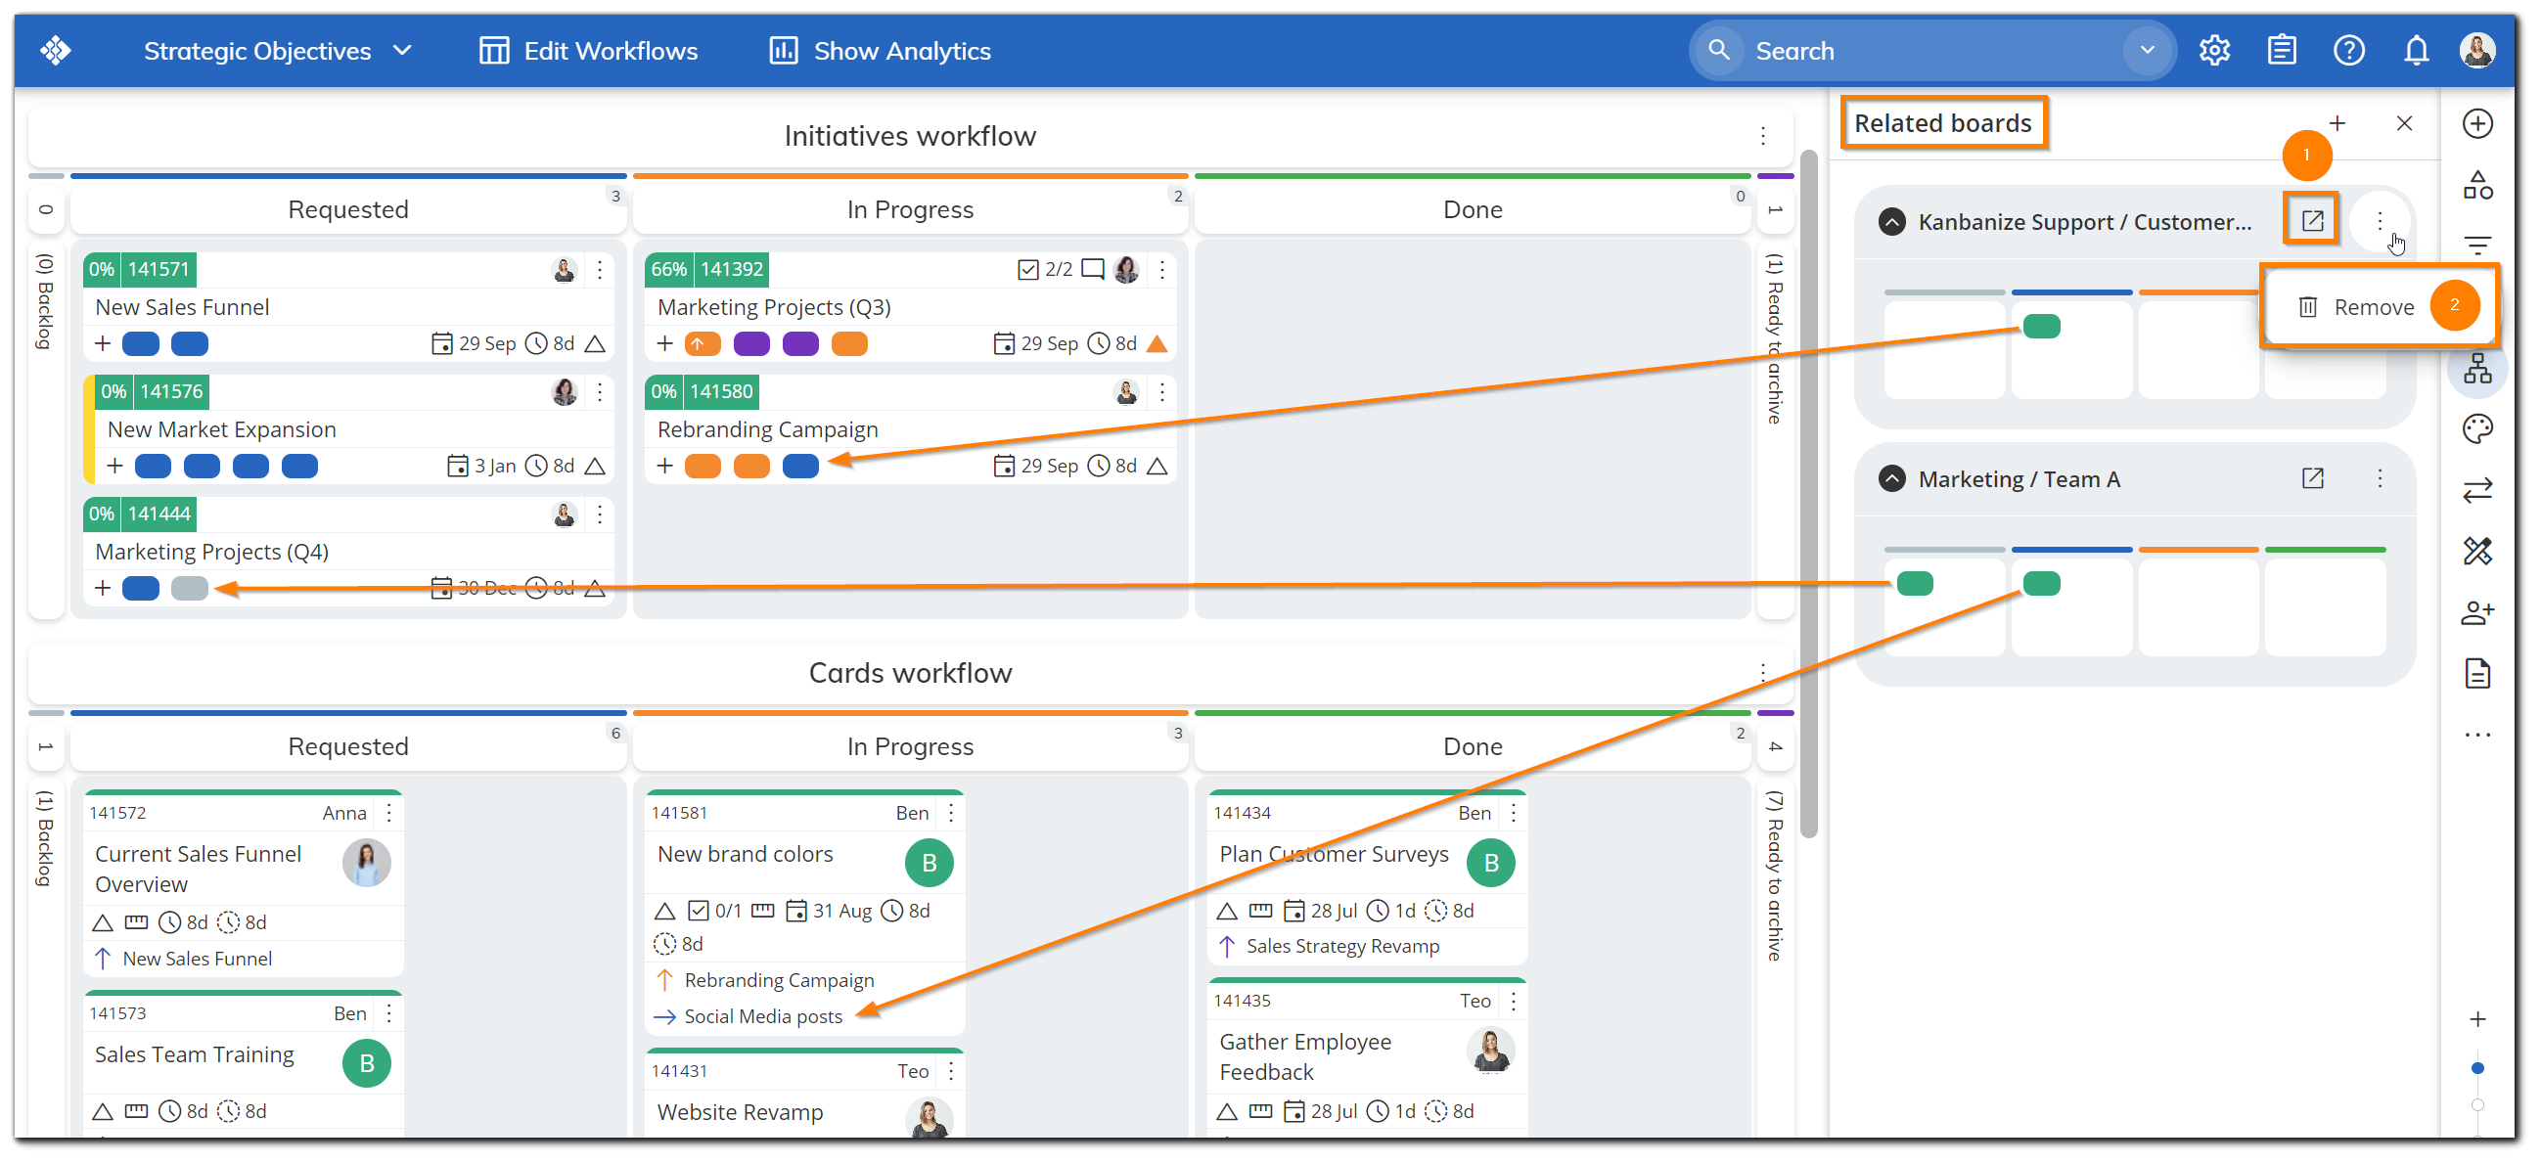Click the document icon in right sidebar
Image resolution: width=2541 pixels, height=1164 pixels.
[x=2477, y=674]
